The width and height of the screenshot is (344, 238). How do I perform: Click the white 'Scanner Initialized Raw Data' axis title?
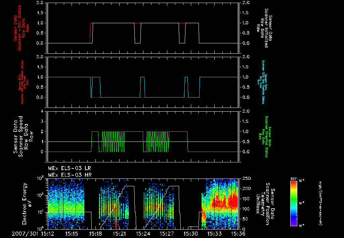264,28
